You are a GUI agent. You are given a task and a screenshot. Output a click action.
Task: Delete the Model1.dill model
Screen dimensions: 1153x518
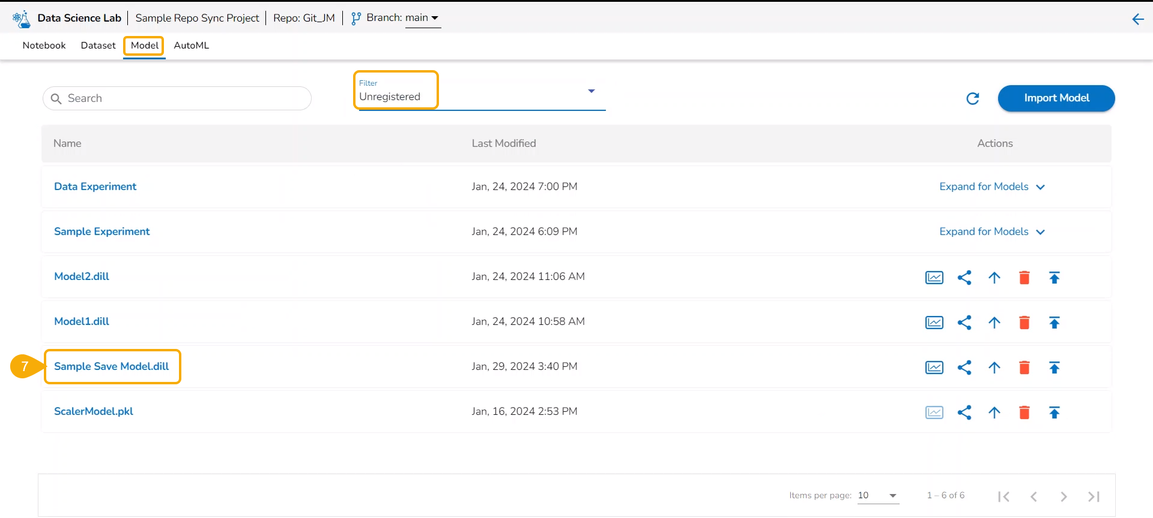[x=1024, y=323]
